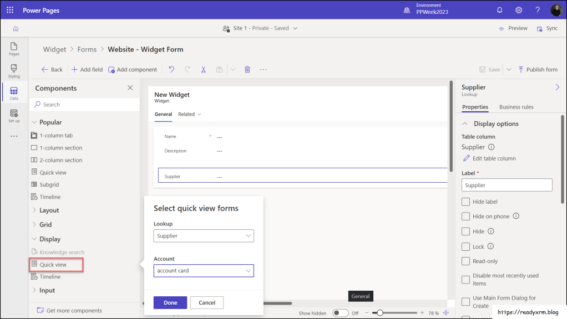Open the Related tab on form
This screenshot has width=567, height=319.
(189, 115)
